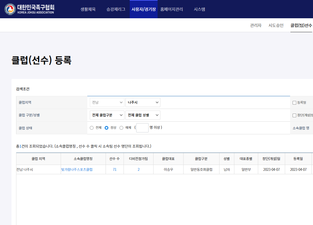Tick the 창단(개설)일 checkbox
313x225 pixels.
point(294,115)
